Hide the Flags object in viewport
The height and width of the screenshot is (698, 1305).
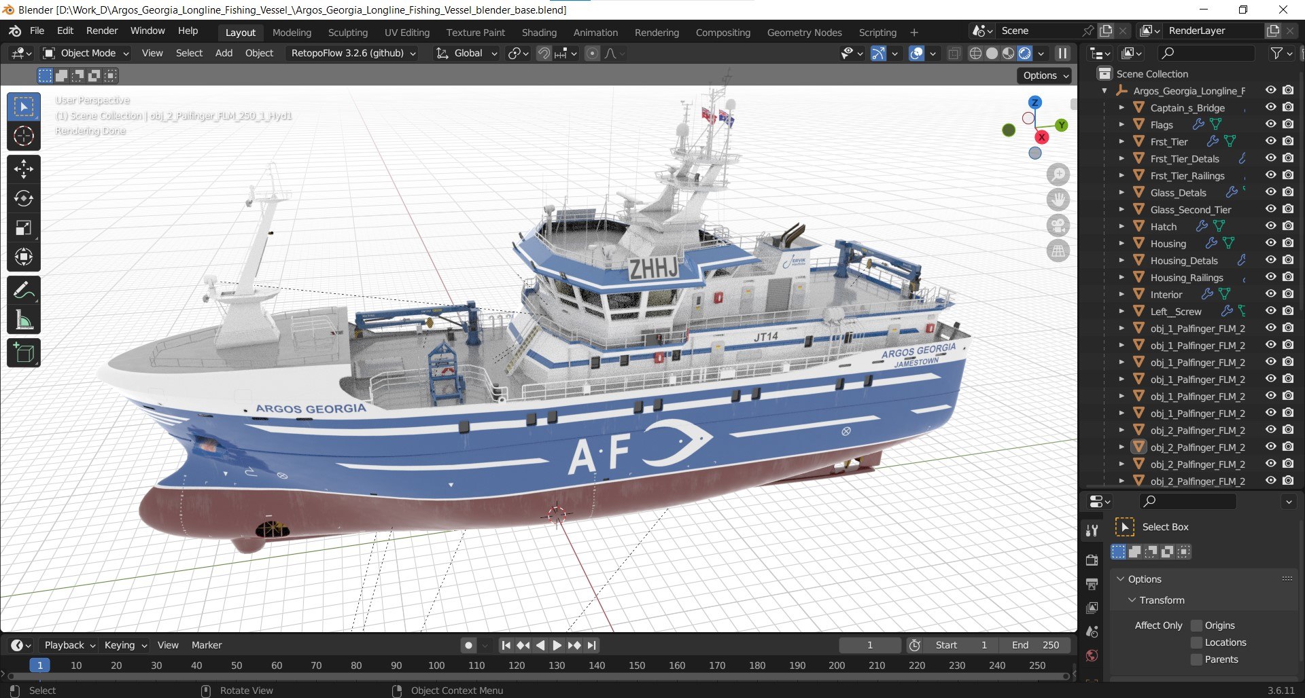pyautogui.click(x=1271, y=124)
